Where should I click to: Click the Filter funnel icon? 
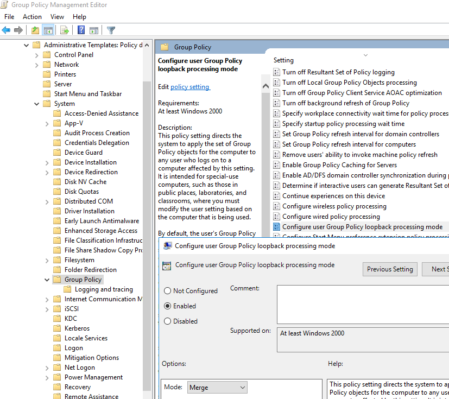[111, 30]
